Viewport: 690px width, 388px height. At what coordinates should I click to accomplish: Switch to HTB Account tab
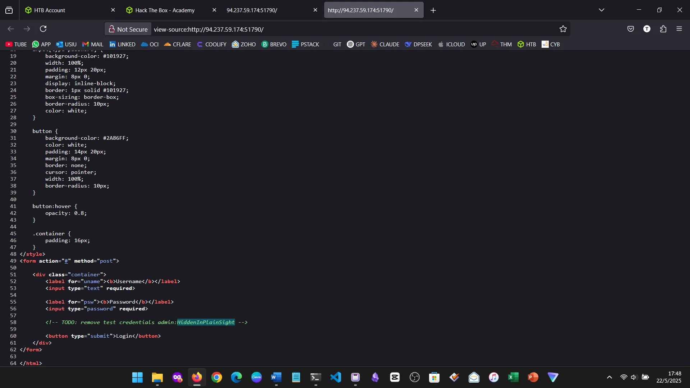50,10
